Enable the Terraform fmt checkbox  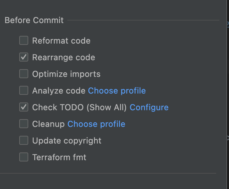[x=24, y=157]
